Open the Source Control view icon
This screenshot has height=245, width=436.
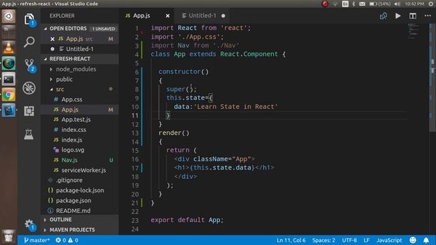tap(29, 65)
